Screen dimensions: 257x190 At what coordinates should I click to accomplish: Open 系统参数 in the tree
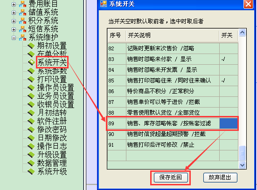(52, 71)
